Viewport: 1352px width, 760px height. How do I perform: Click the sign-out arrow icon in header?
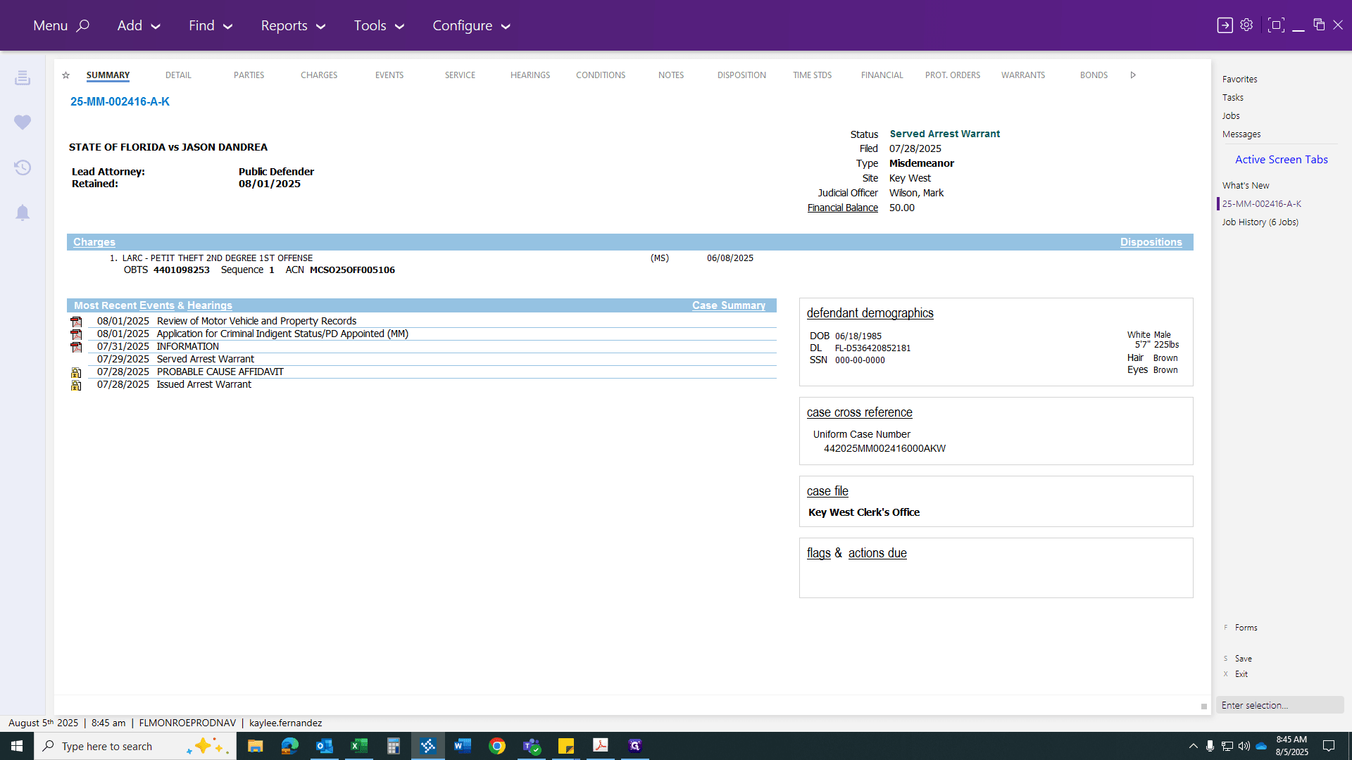(1225, 25)
